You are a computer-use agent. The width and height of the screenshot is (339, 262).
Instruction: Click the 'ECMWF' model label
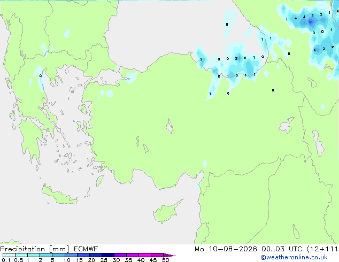[x=86, y=249]
